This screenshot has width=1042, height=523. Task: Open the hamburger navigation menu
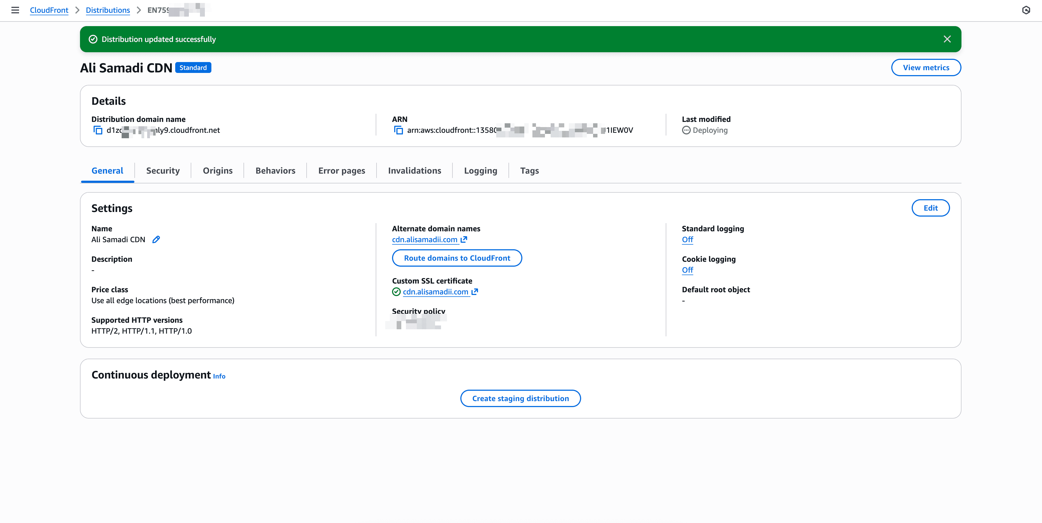[x=15, y=10]
